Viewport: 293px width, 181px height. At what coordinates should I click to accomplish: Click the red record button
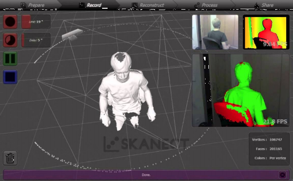[10, 22]
